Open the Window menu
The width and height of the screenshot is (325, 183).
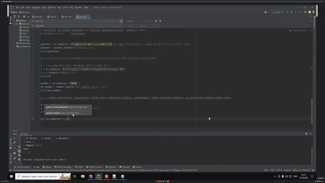coord(78,8)
